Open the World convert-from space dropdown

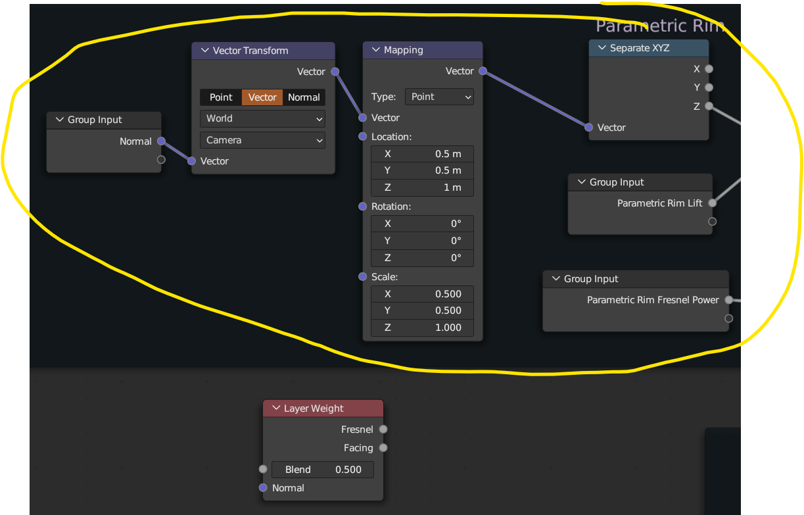coord(262,118)
